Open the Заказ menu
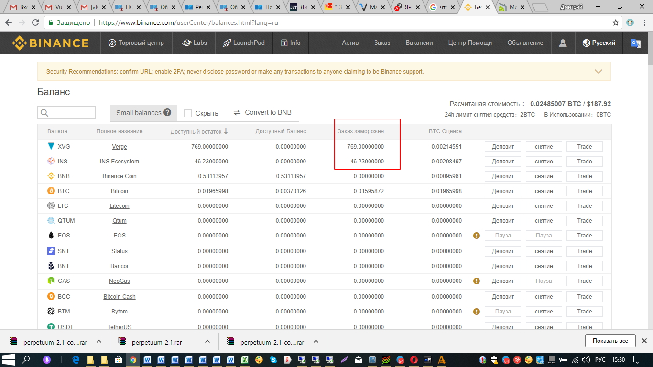The height and width of the screenshot is (367, 653). coord(382,43)
